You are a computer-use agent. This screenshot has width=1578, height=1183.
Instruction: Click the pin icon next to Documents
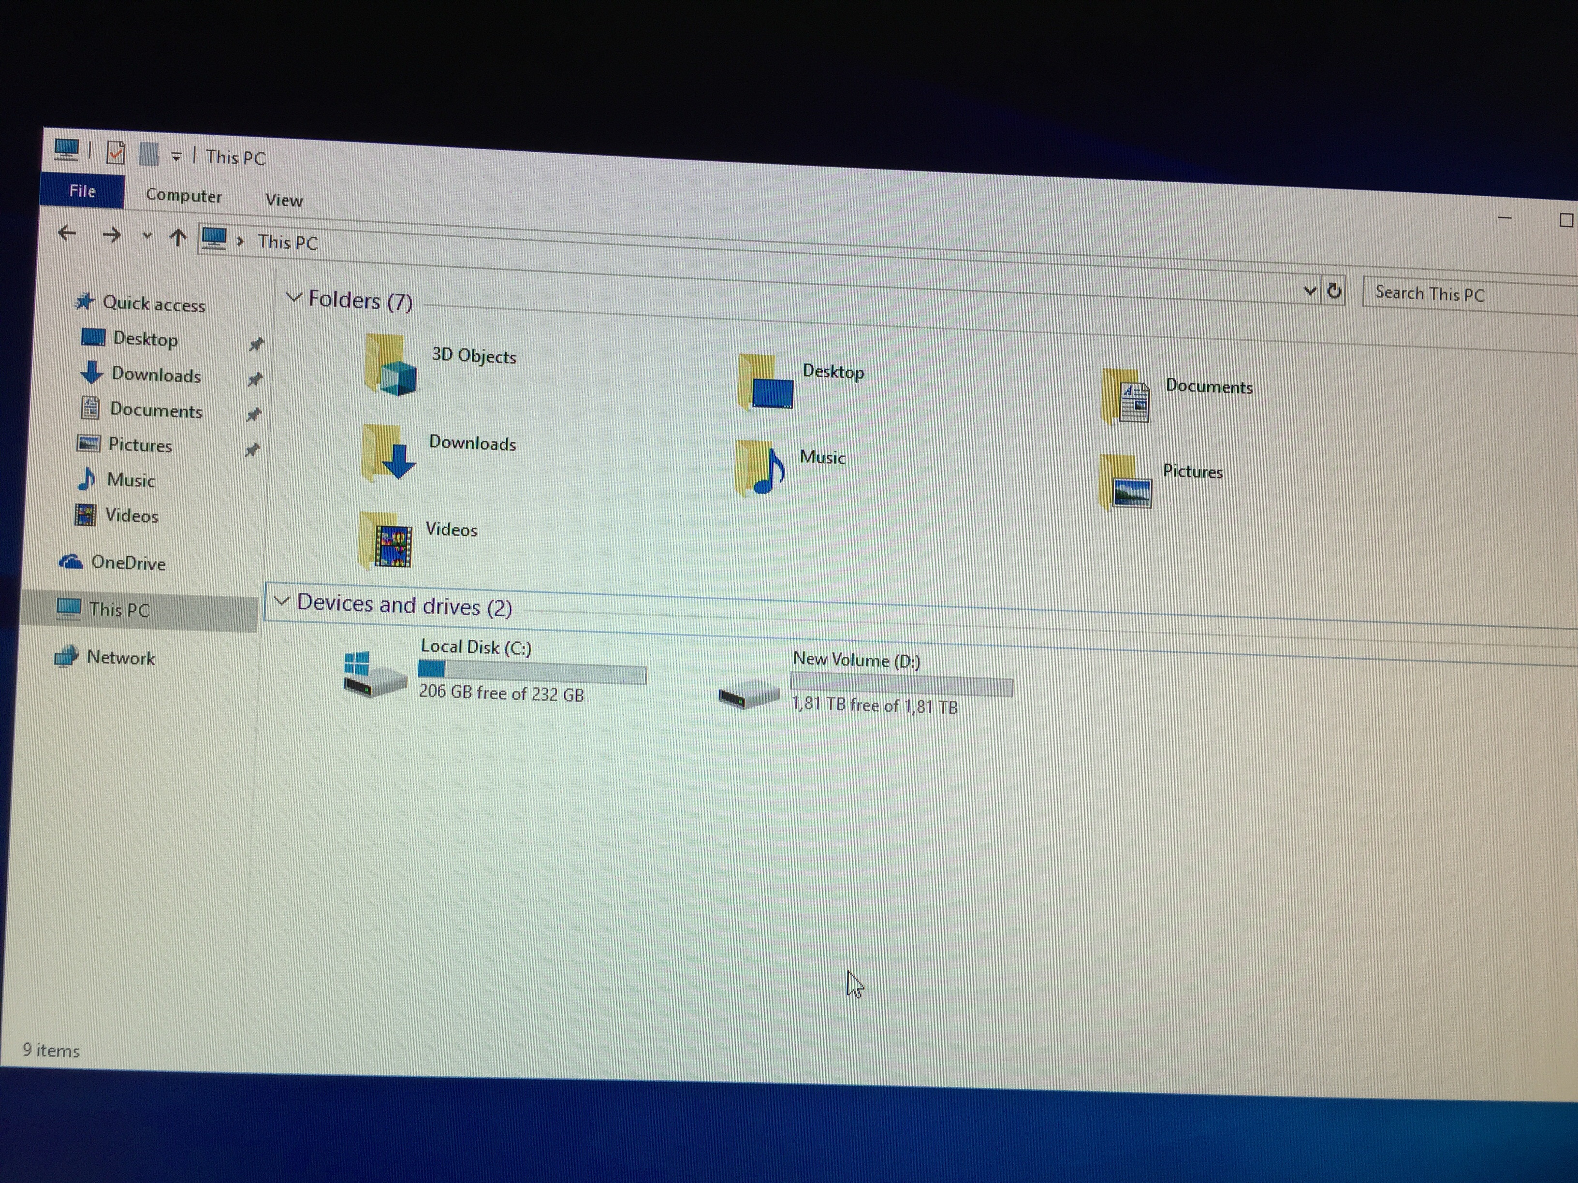(253, 414)
